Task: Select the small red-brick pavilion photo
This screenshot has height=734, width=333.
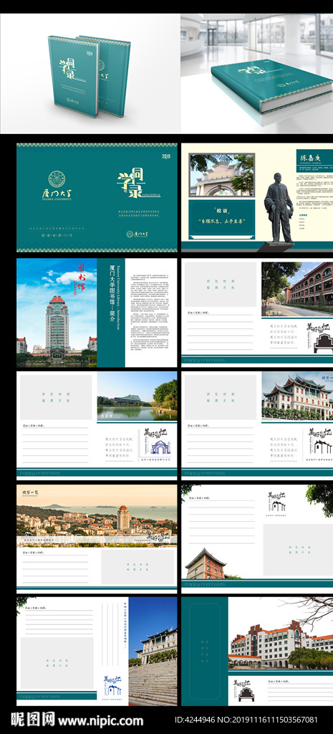Action: pos(206,563)
